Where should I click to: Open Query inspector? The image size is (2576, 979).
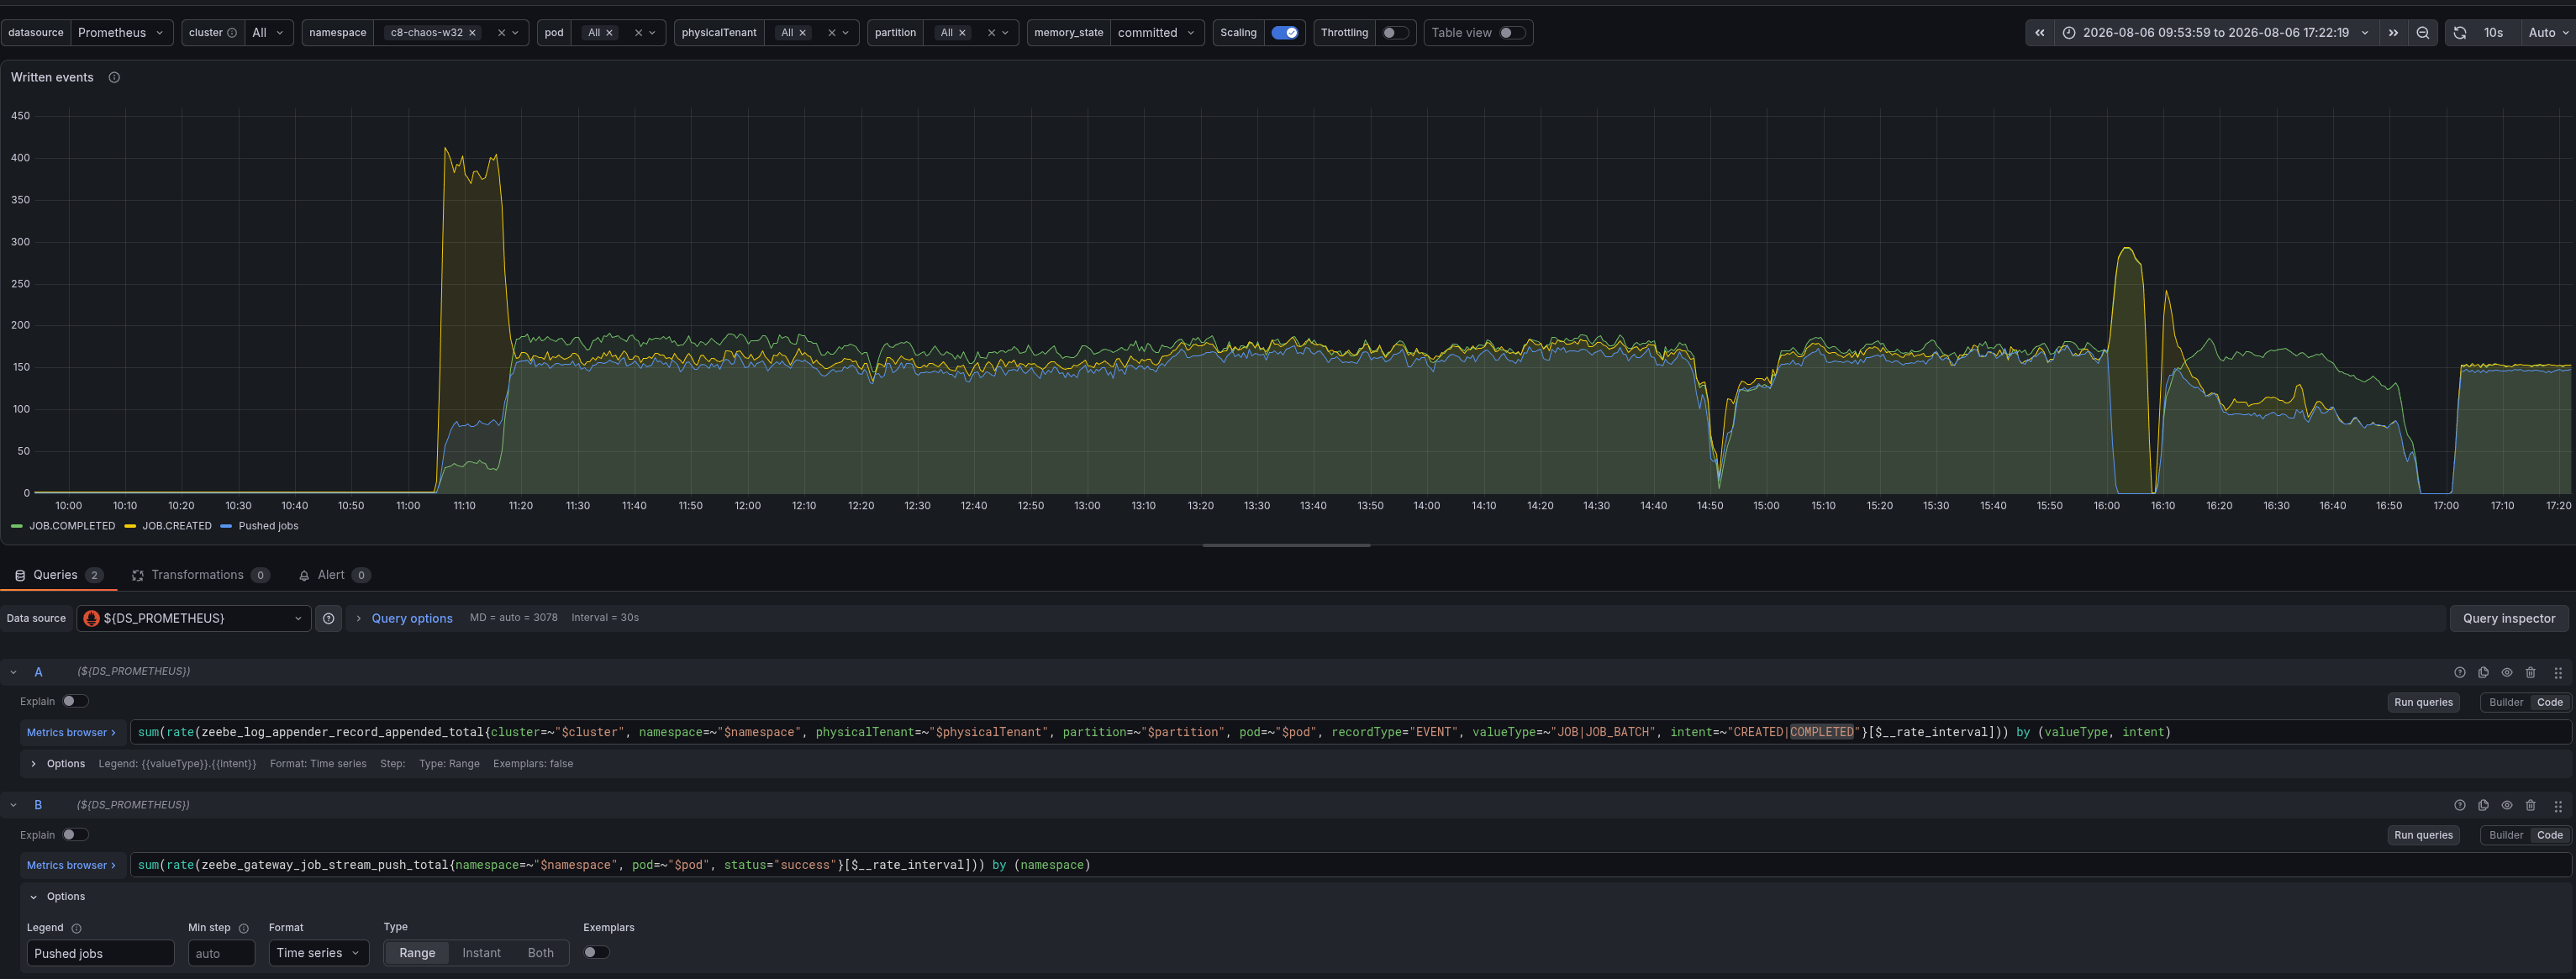click(2508, 618)
